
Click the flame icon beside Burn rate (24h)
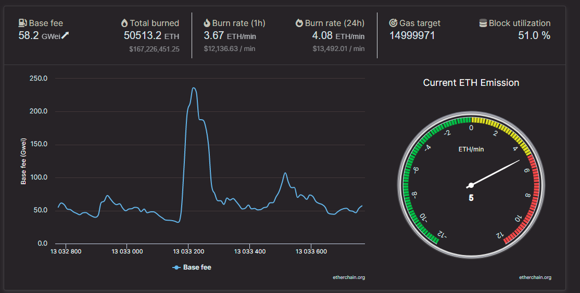pos(299,23)
